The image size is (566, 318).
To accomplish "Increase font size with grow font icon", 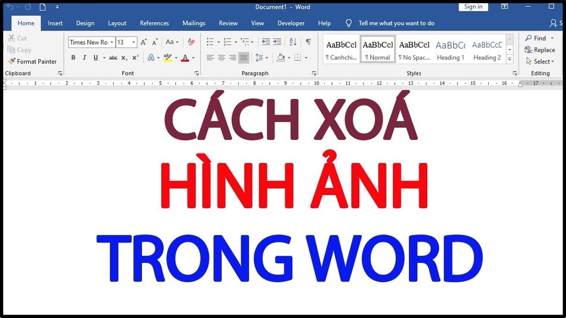I will click(x=144, y=42).
